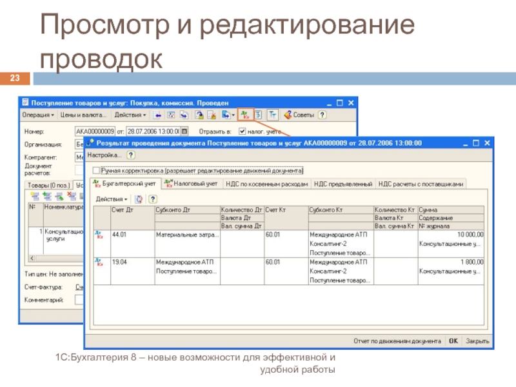Open the НДС предъявленный tab
Image resolution: width=516 pixels, height=387 pixels.
click(343, 184)
